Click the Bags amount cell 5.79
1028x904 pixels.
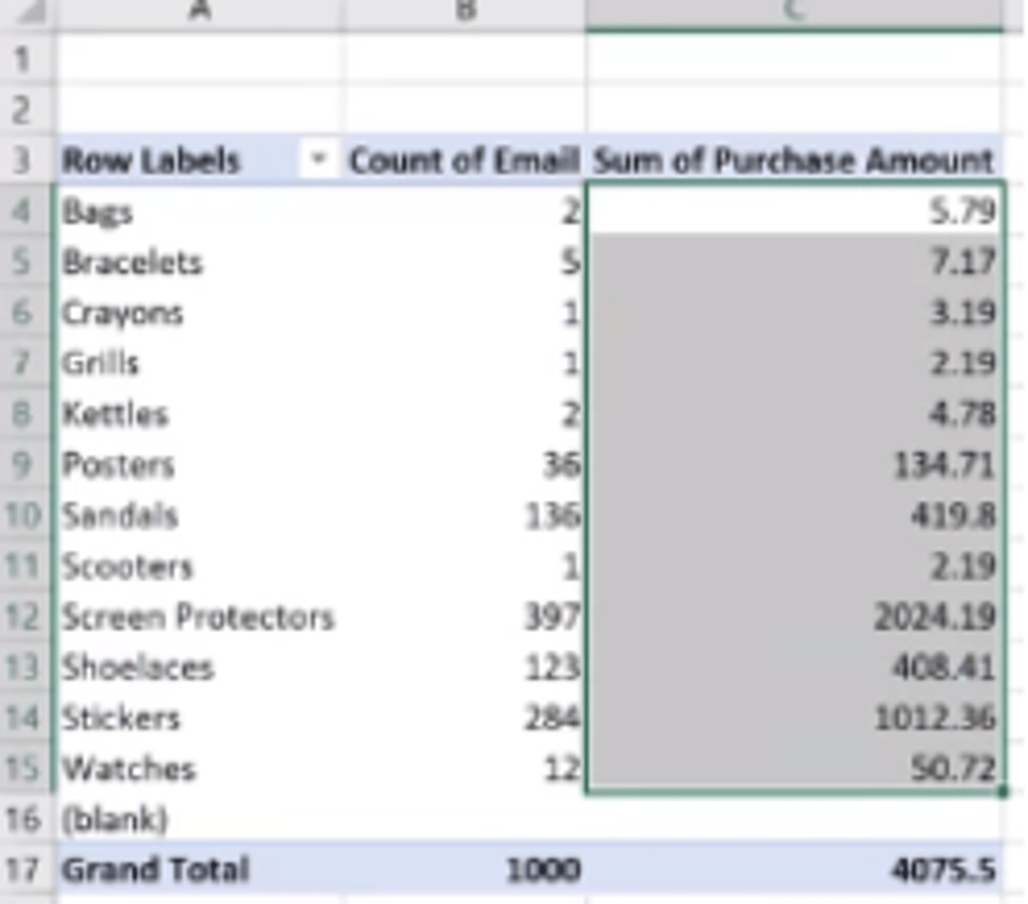pyautogui.click(x=962, y=211)
